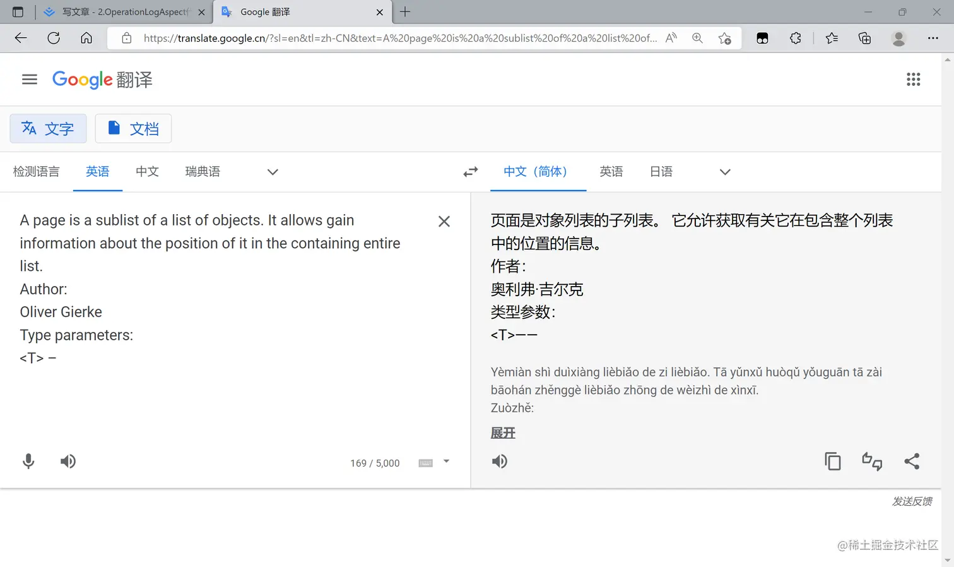Viewport: 954px width, 567px height.
Task: Add this page to favorites
Action: pyautogui.click(x=724, y=38)
